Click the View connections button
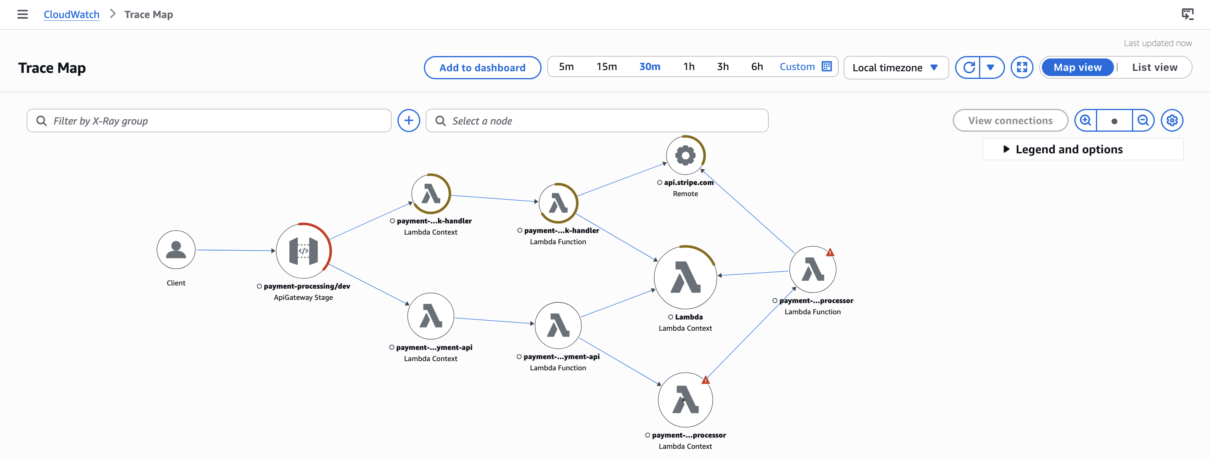Screen dimensions: 1210x460 coord(1010,121)
